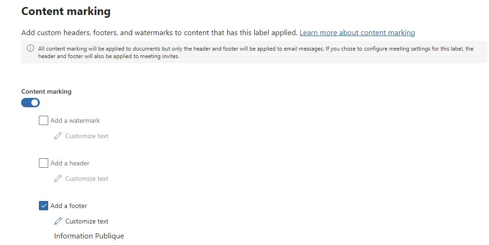The height and width of the screenshot is (245, 489).
Task: Click the Add a header label text
Action: click(x=70, y=163)
